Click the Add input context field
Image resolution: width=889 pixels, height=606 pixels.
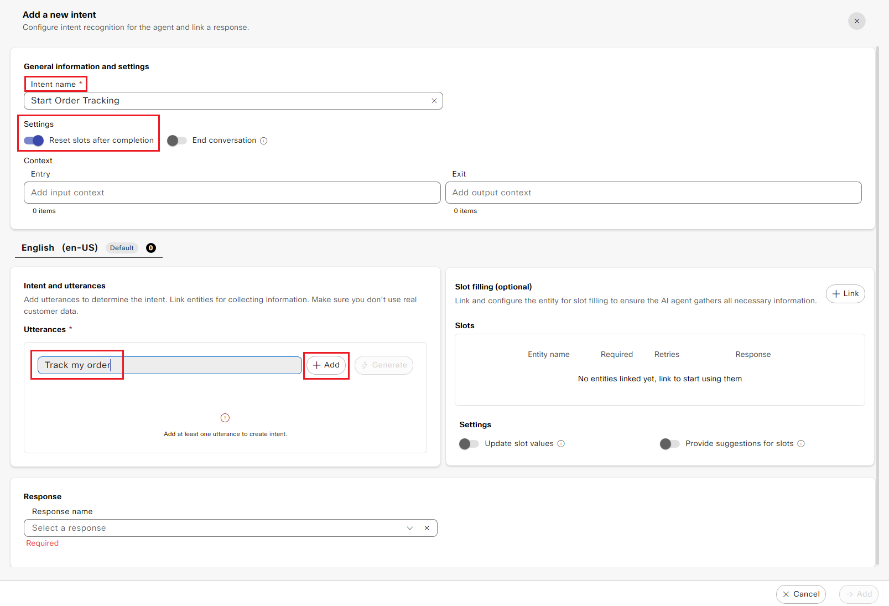(x=232, y=193)
